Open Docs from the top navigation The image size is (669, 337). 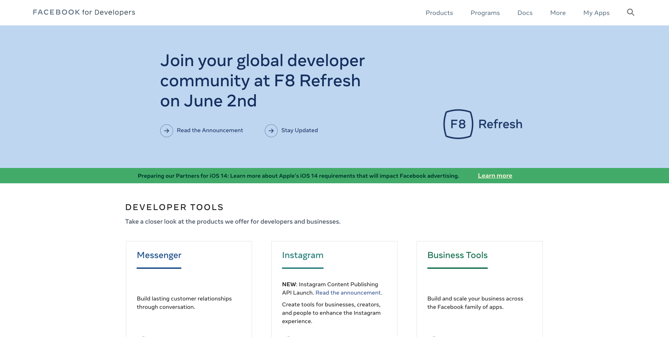coord(525,13)
